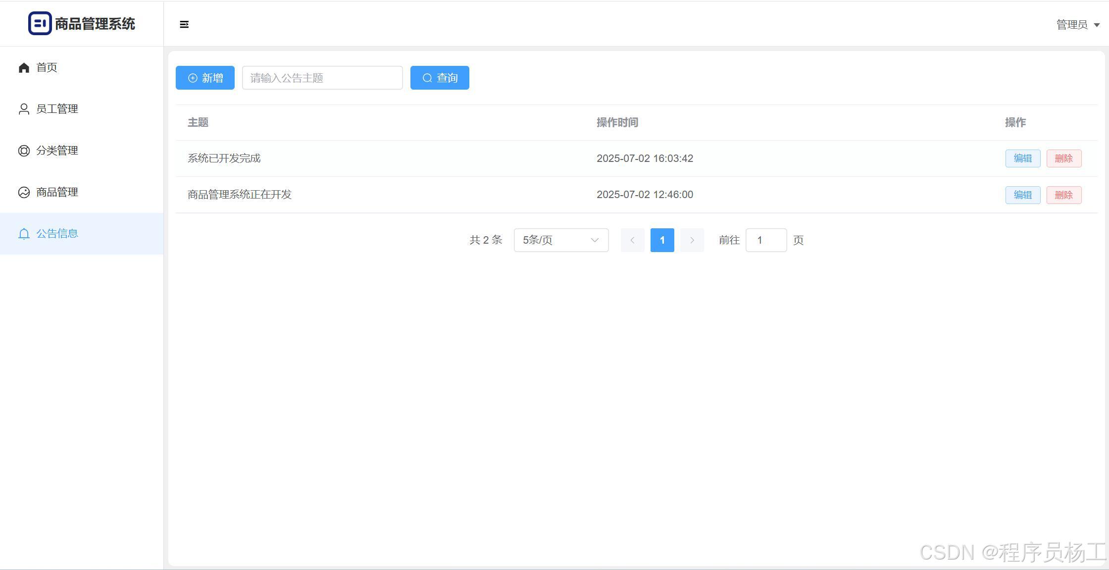
Task: Click the user icon beside 员工管理
Action: (x=24, y=109)
